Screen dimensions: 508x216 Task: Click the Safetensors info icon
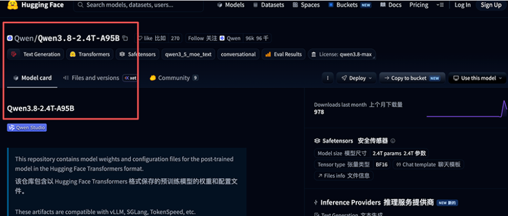pyautogui.click(x=393, y=141)
